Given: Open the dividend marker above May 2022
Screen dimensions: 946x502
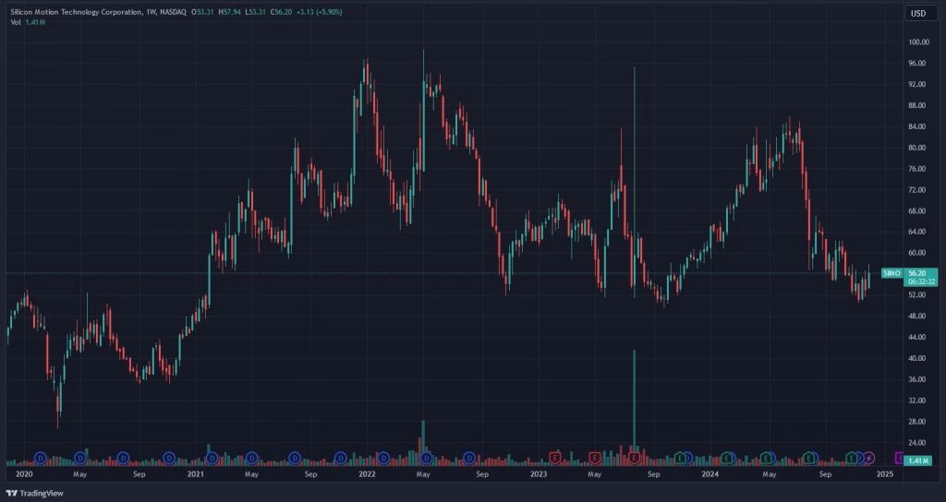Looking at the screenshot, I should [426, 458].
